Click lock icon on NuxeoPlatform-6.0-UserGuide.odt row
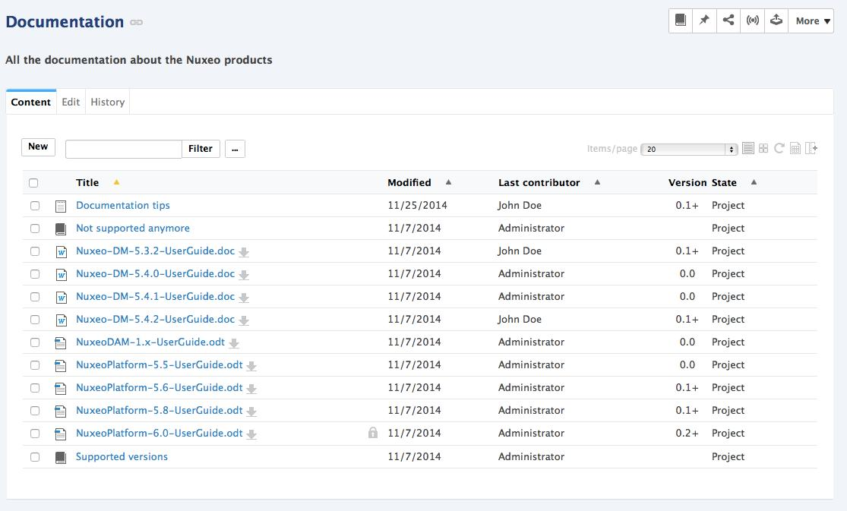The image size is (847, 511). (x=373, y=432)
